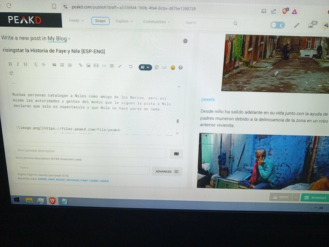Click the pencil compose icon

click(296, 26)
